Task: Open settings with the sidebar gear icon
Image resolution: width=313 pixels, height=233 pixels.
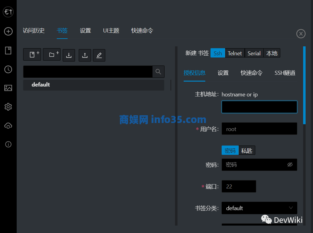Action: (8, 107)
